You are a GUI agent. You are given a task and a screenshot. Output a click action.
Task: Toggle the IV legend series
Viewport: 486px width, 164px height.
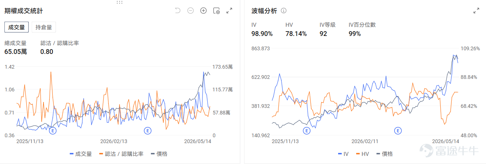click(x=343, y=154)
